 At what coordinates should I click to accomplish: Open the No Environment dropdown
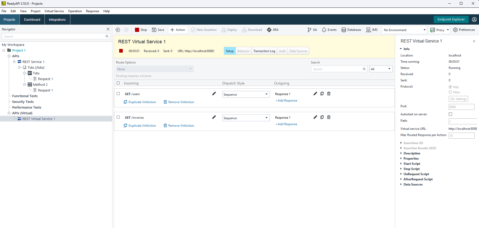[404, 30]
